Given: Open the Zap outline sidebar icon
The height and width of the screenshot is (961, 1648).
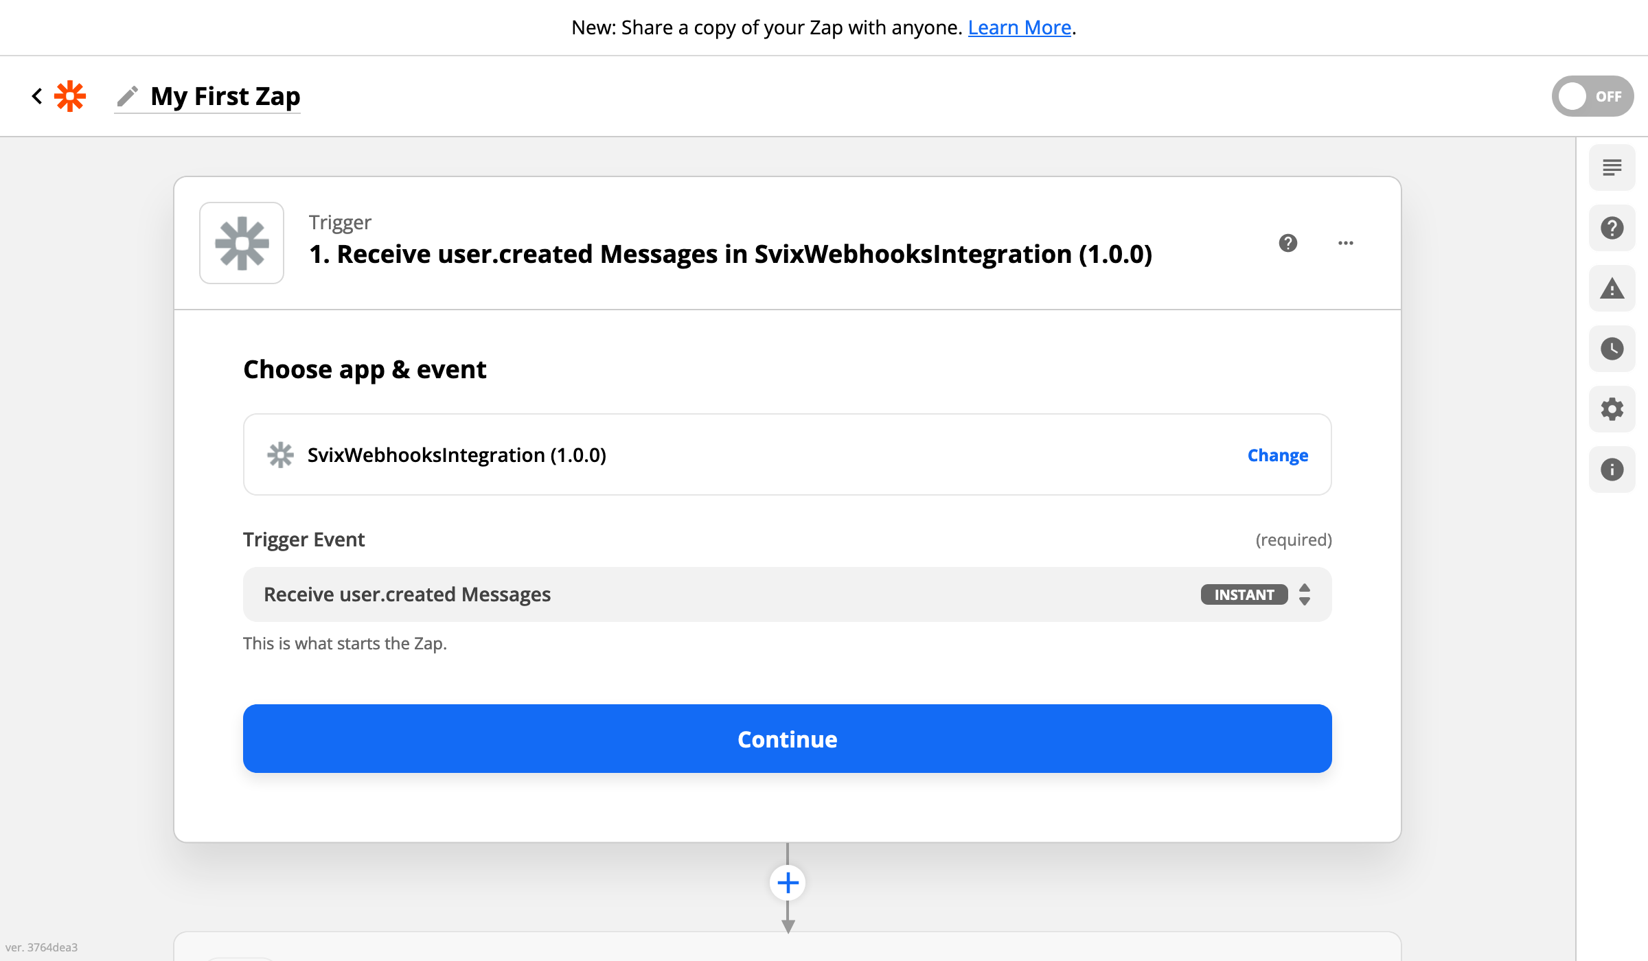Looking at the screenshot, I should (x=1612, y=167).
